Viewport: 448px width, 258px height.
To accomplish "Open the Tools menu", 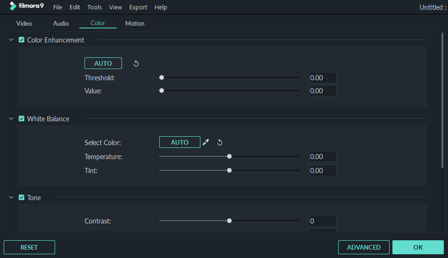I will click(x=94, y=7).
